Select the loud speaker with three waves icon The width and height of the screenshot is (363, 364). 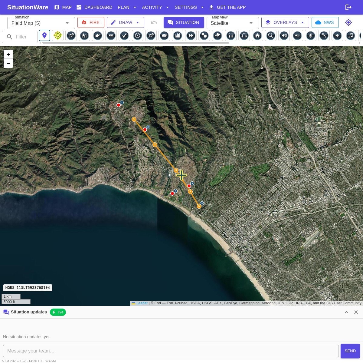coord(284,35)
